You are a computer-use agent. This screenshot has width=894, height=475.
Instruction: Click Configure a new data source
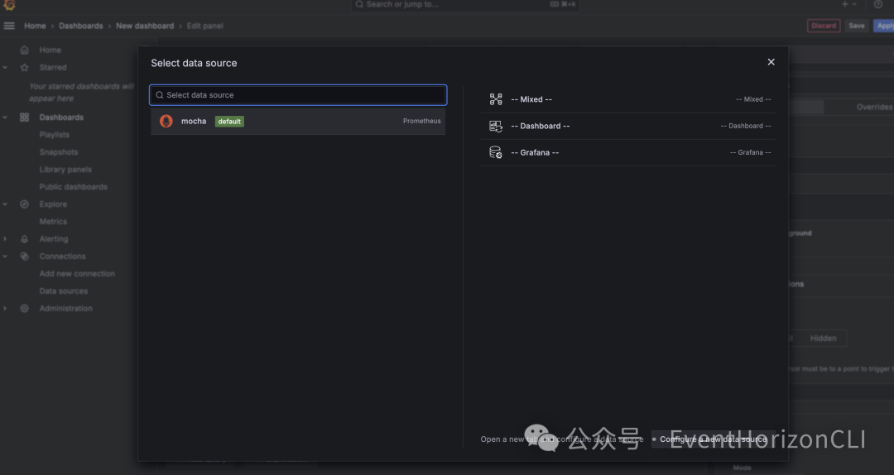click(713, 439)
